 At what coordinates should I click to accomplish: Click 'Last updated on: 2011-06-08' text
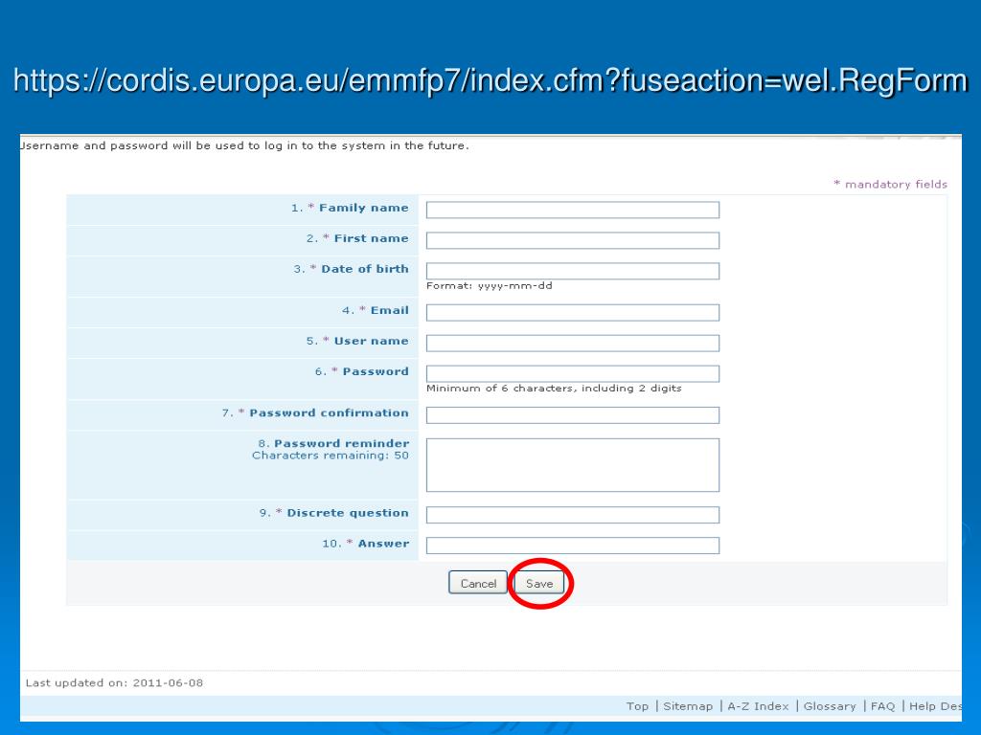pyautogui.click(x=115, y=682)
